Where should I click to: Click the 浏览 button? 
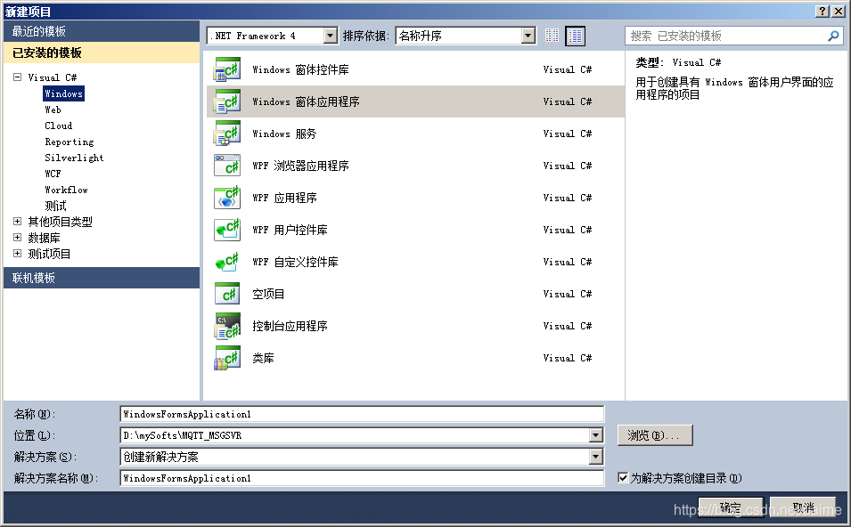point(655,435)
